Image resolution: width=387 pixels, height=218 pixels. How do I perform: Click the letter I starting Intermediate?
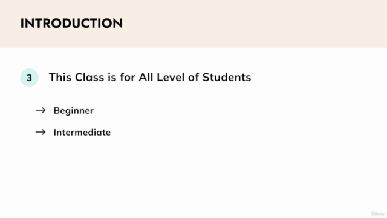(55, 132)
